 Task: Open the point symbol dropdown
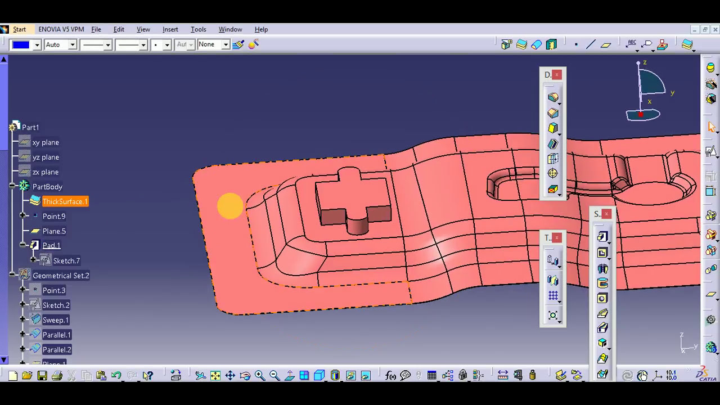tap(167, 44)
